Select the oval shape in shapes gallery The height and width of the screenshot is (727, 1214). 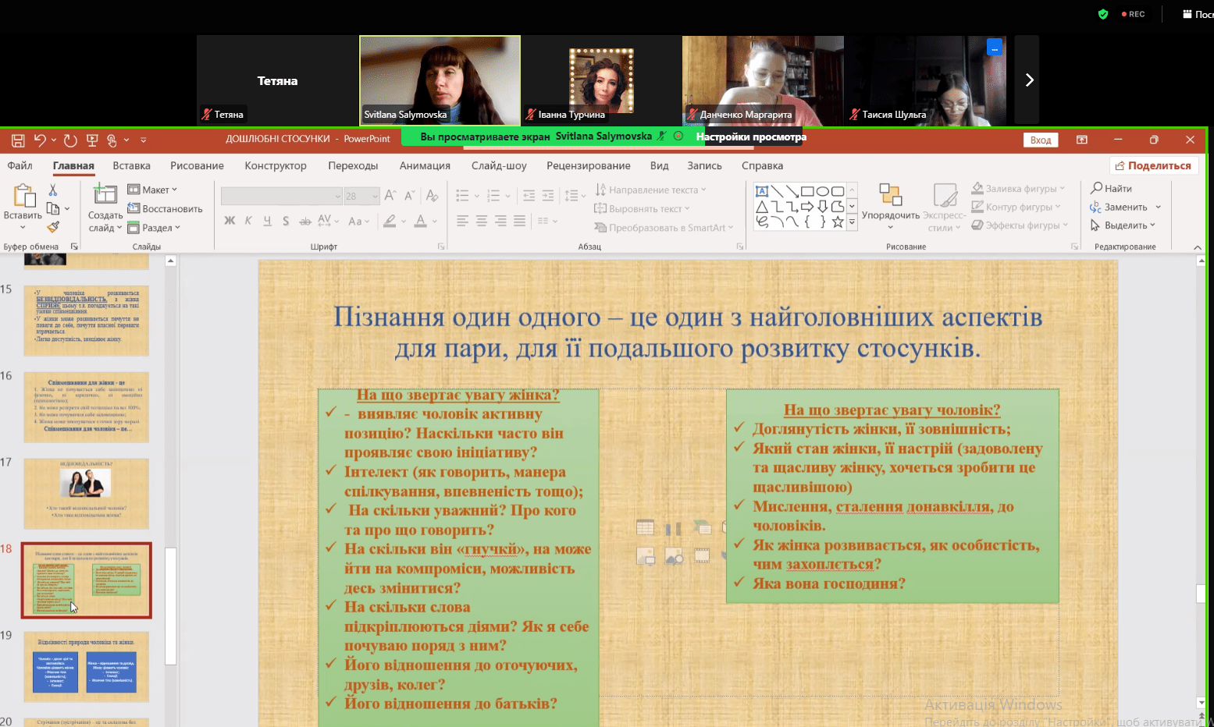click(x=822, y=191)
